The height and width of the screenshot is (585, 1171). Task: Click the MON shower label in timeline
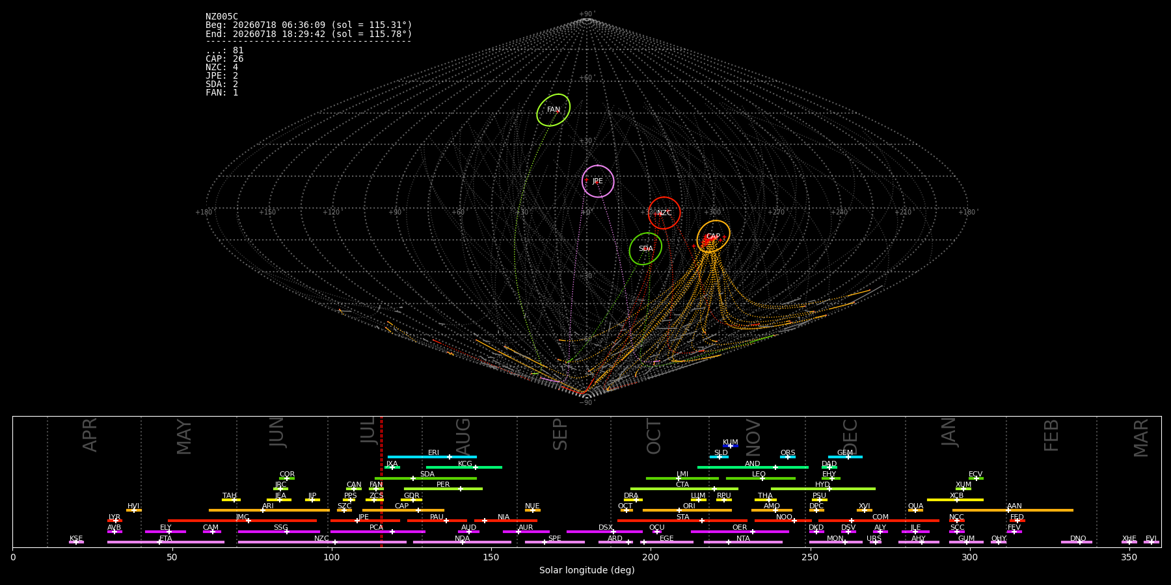[x=835, y=539]
